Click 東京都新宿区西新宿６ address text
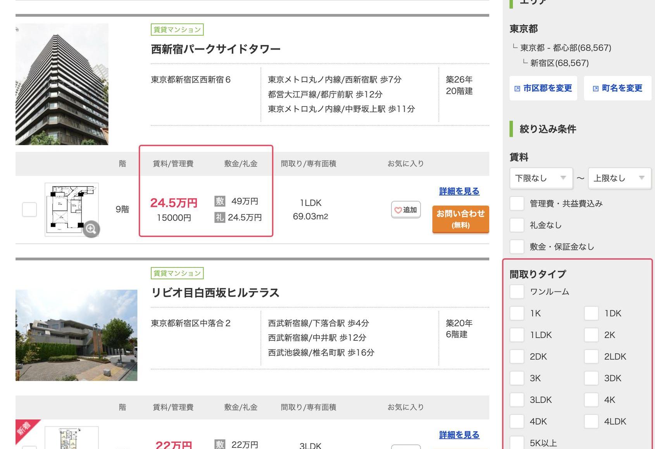 191,80
